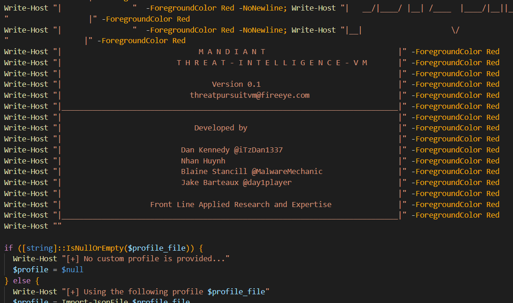Click '$profile_file' inside the if condition
Screen dimensions: 513x303
(157, 248)
